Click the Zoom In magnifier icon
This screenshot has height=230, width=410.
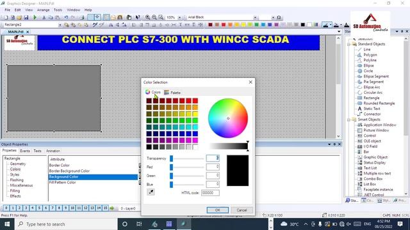[x=148, y=17]
